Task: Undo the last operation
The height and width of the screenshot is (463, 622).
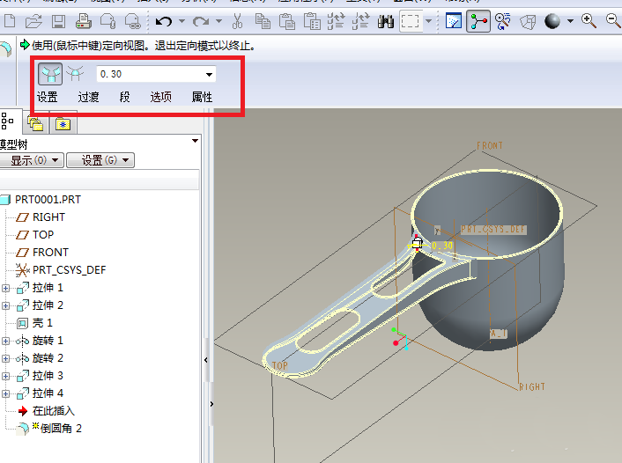Action: click(x=164, y=21)
